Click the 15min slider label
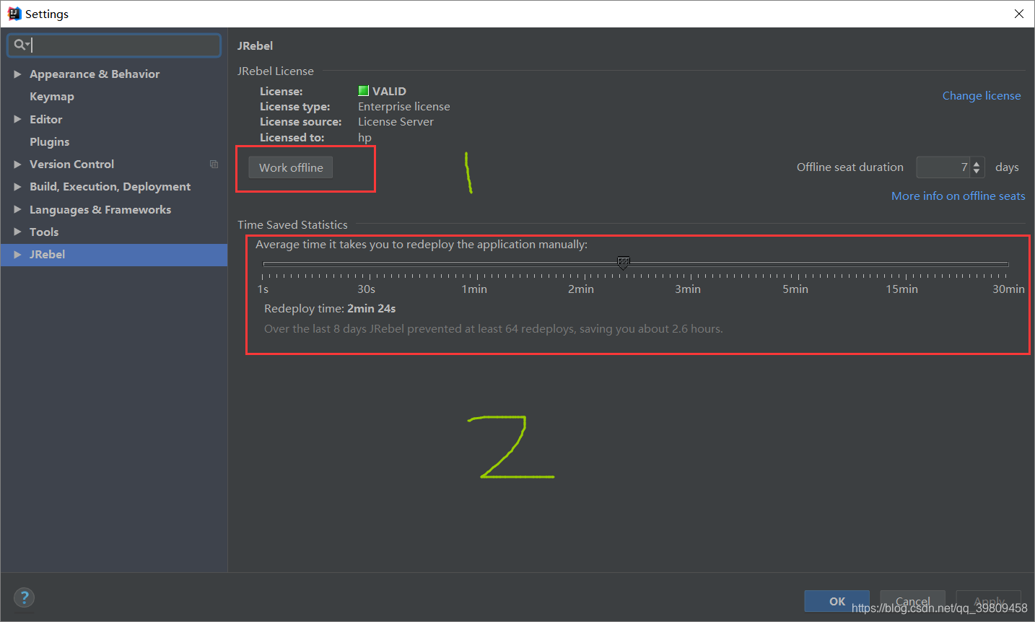This screenshot has width=1035, height=622. pyautogui.click(x=902, y=289)
